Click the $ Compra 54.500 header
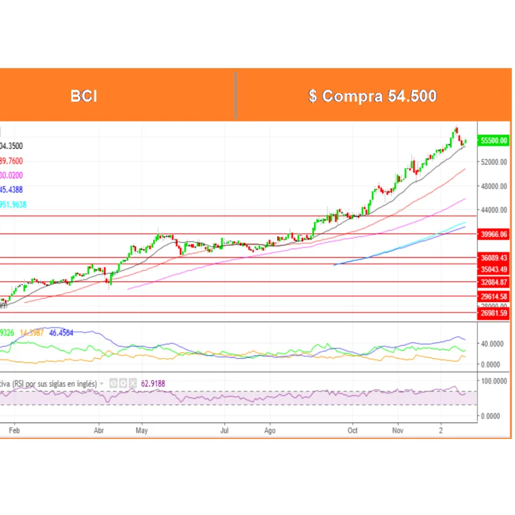Viewport: 515px width, 515px height. (372, 96)
